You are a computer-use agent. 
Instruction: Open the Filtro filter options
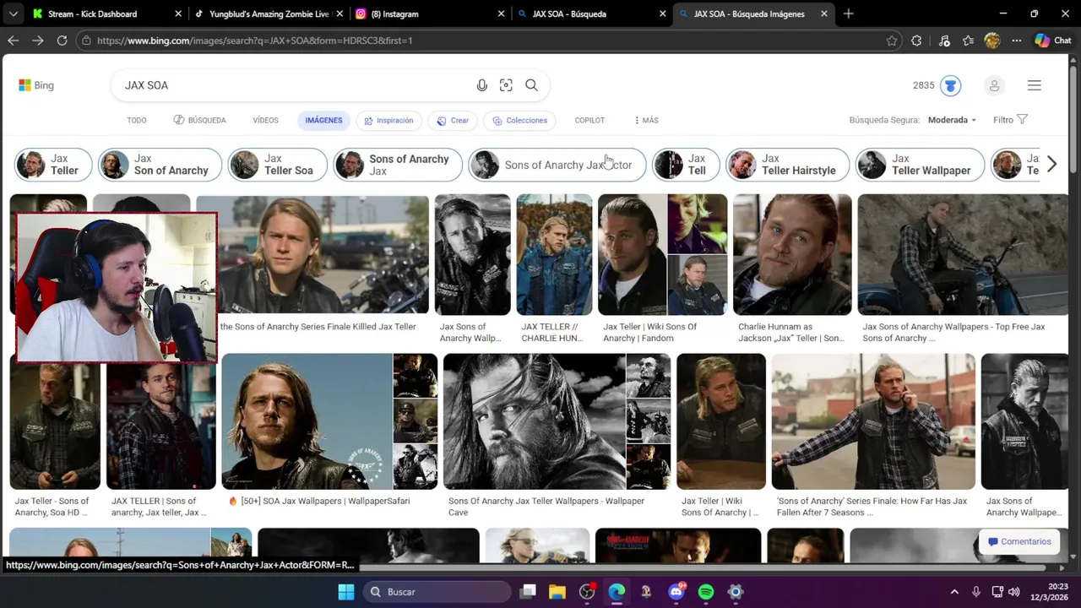click(1010, 120)
